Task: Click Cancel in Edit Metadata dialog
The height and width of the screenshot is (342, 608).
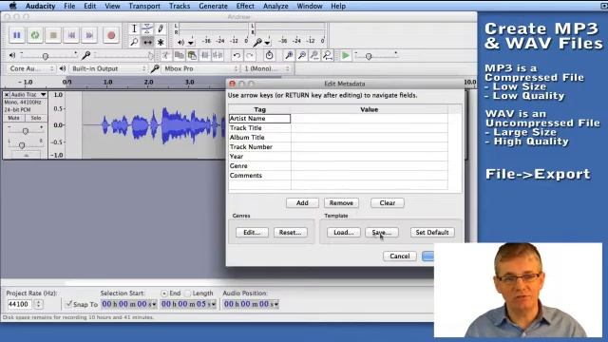Action: point(399,256)
